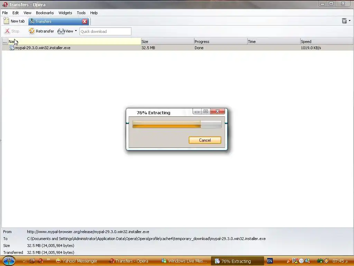Click the EN language indicator

(x=270, y=261)
